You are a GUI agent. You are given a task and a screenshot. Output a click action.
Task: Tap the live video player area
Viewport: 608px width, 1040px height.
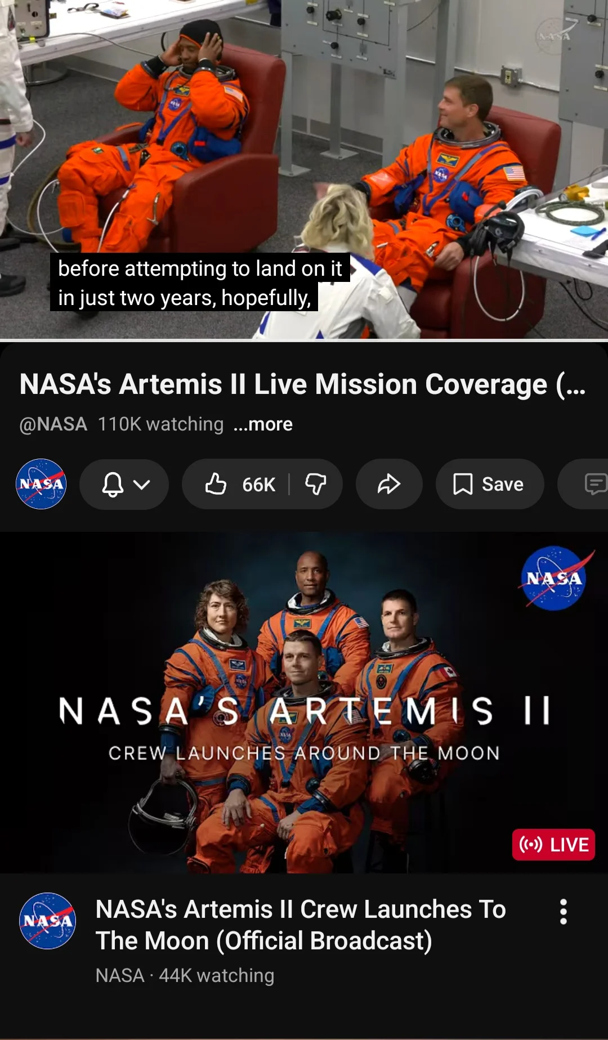point(304,169)
